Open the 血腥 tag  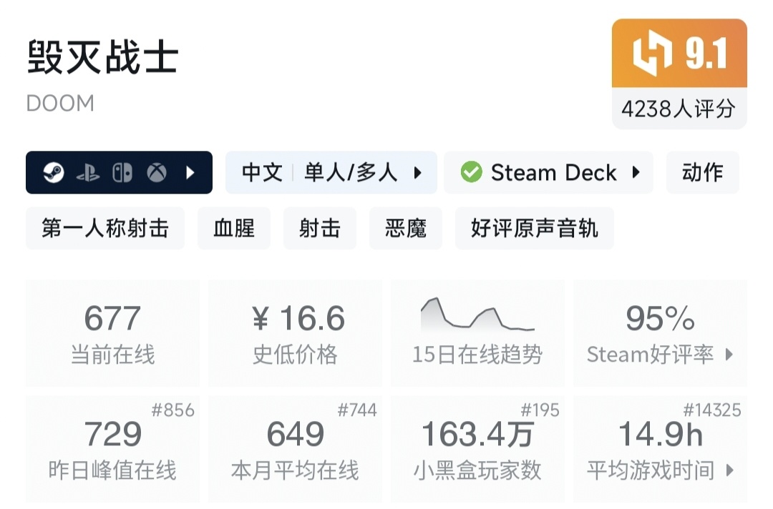coord(234,229)
